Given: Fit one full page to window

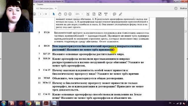Looking at the screenshot, I should click(x=94, y=14).
